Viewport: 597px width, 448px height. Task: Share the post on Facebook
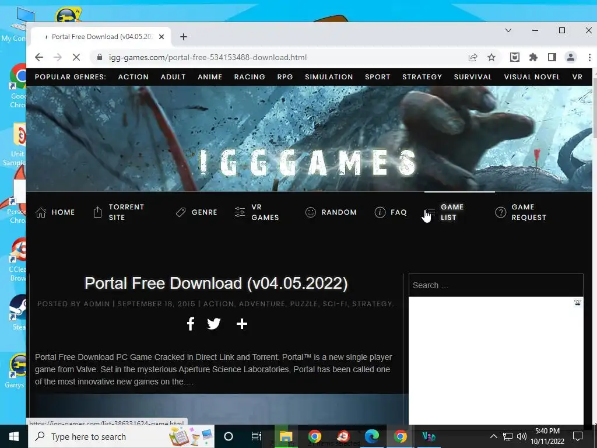(x=191, y=324)
